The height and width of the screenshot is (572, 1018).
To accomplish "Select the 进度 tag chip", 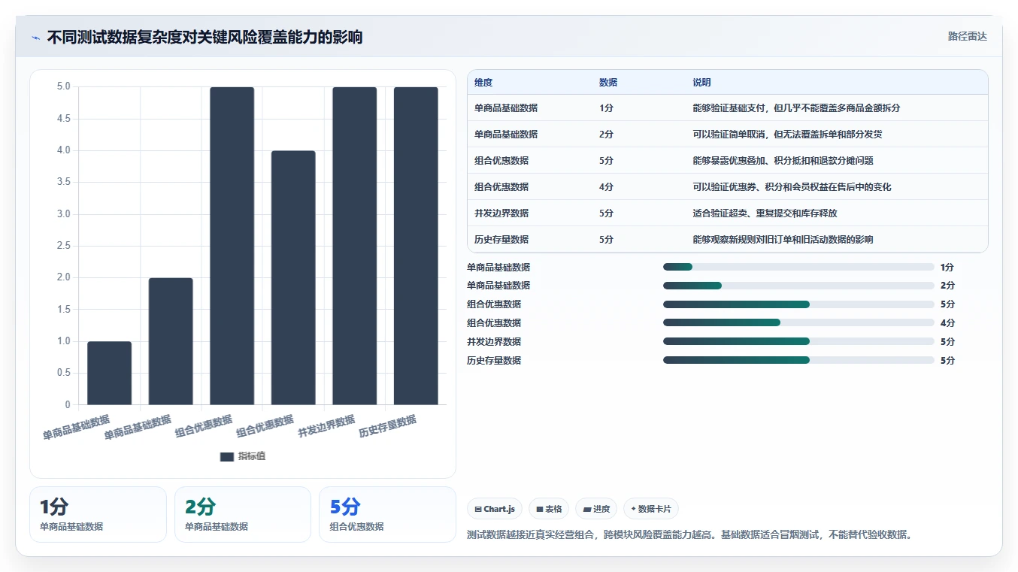I will (596, 509).
